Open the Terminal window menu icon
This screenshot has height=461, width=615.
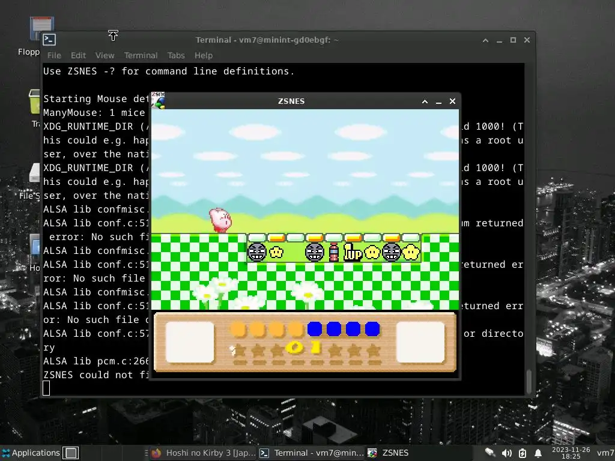[x=49, y=40]
